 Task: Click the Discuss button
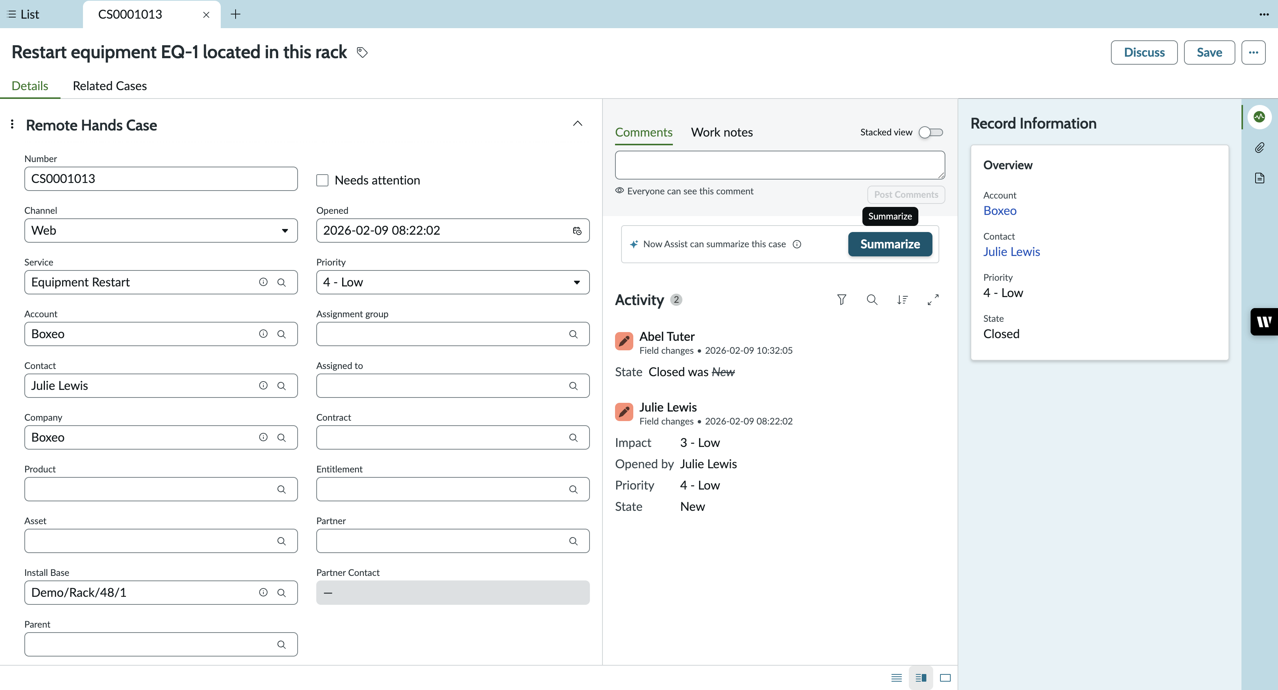click(x=1144, y=52)
